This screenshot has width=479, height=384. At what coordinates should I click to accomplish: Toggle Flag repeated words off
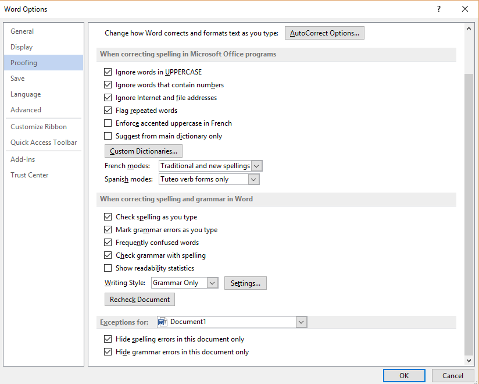[x=108, y=110]
